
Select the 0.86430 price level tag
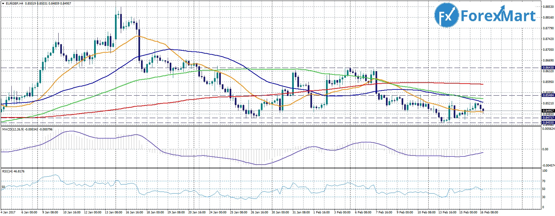(548, 68)
